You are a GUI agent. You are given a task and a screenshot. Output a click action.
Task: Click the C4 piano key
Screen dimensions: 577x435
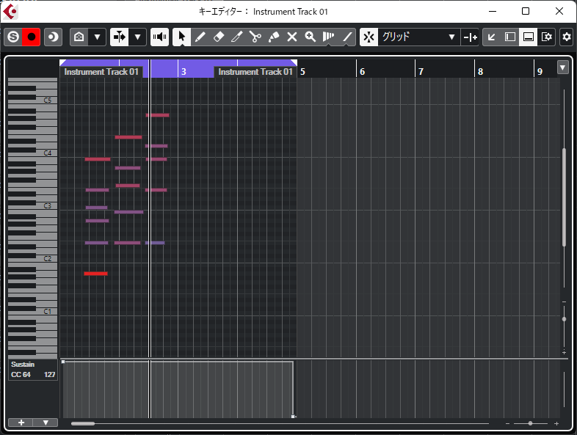pyautogui.click(x=48, y=153)
